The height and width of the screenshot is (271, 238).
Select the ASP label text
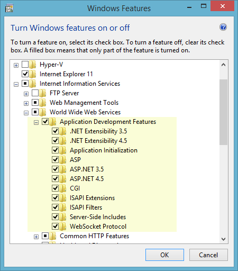(75, 160)
